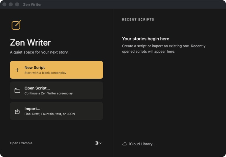
Task: Click the half-circle appearance theme icon
Action: click(x=96, y=143)
